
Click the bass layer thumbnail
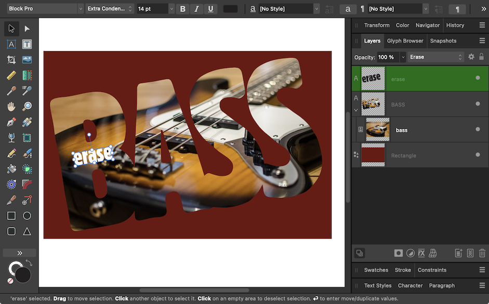378,129
